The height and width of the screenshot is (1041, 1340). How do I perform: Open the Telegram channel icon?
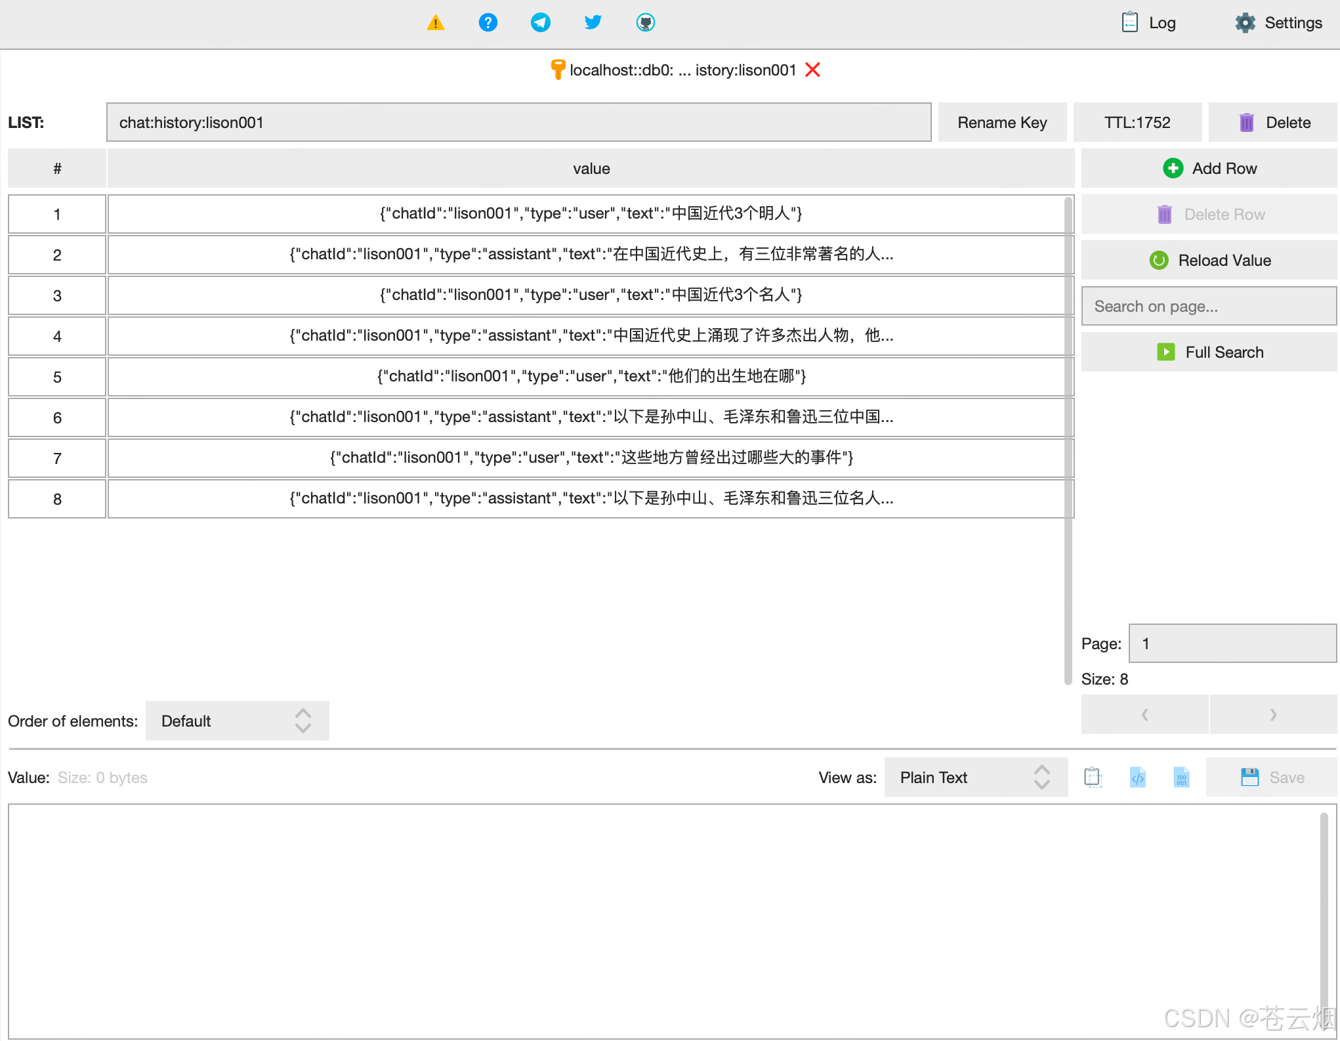pos(540,23)
